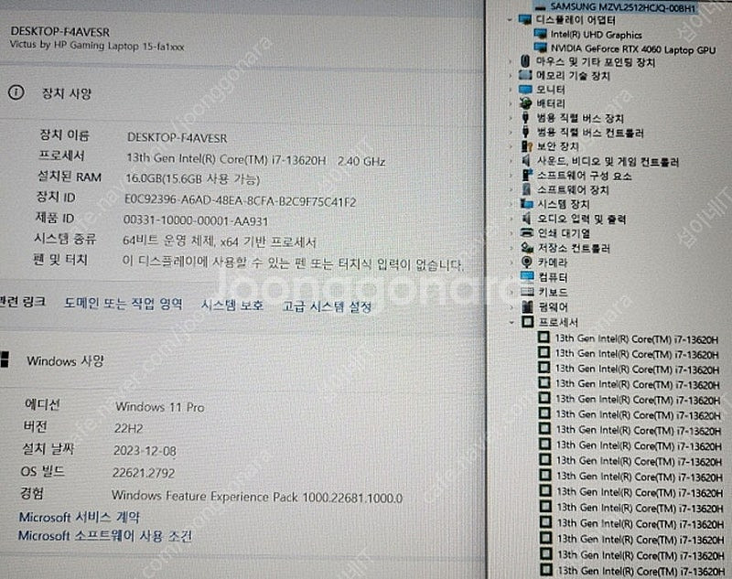Open the Microsoft 서비스 계약 link

80,517
